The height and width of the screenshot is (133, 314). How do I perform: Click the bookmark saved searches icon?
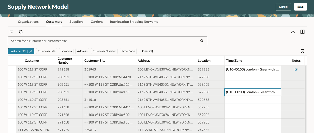click(x=302, y=51)
